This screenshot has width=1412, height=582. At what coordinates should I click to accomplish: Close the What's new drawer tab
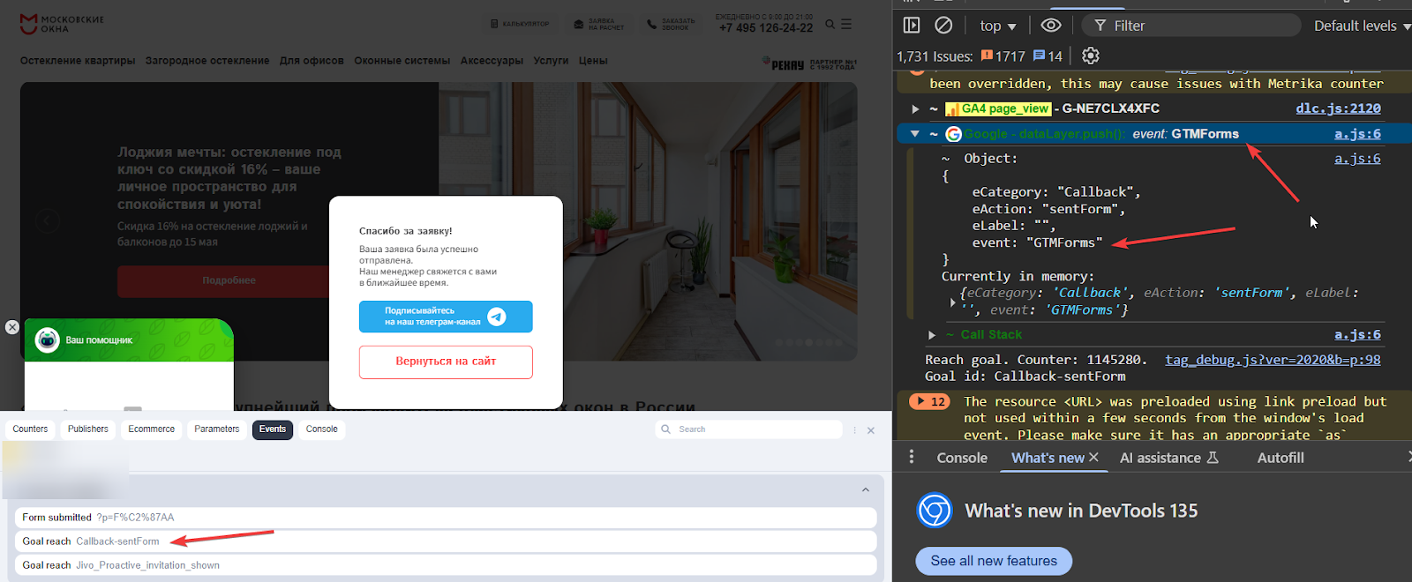(x=1093, y=458)
